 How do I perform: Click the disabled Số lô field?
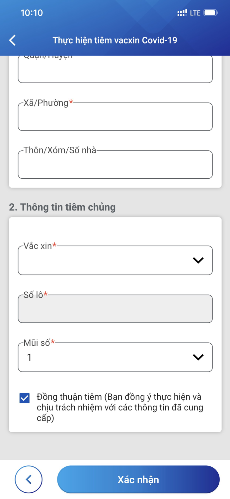click(x=115, y=309)
